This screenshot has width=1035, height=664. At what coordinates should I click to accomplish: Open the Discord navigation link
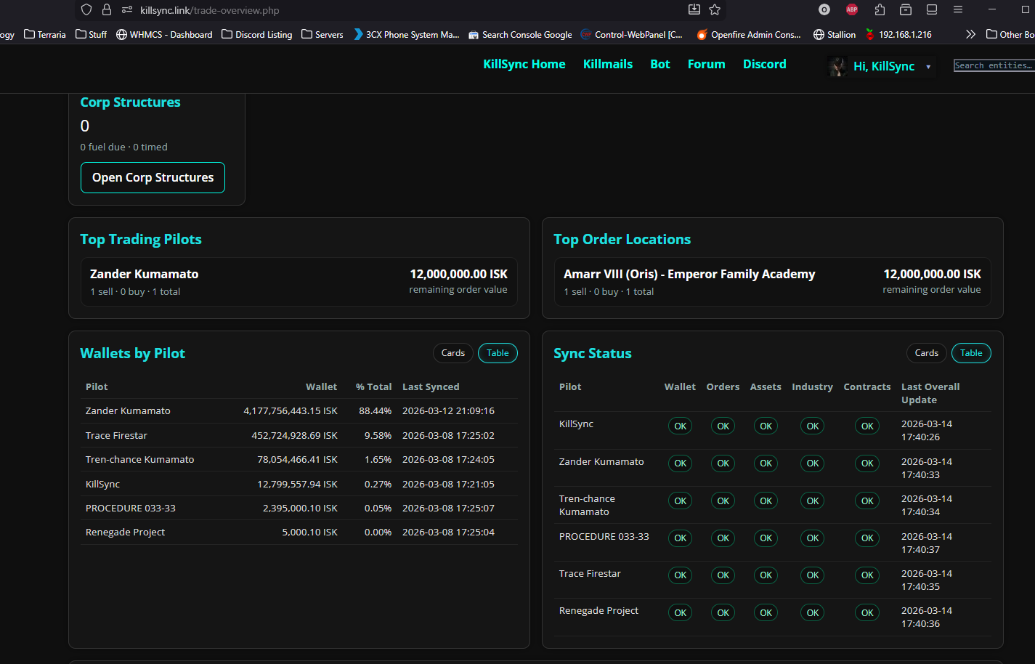(764, 64)
